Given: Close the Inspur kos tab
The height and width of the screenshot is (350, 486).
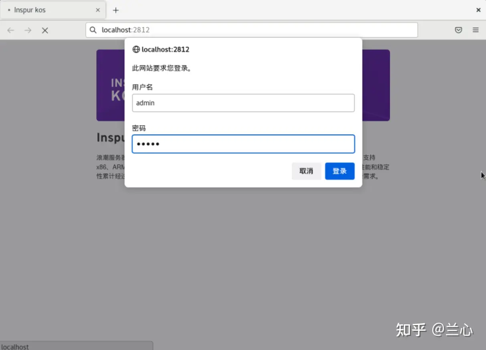Looking at the screenshot, I should point(98,10).
